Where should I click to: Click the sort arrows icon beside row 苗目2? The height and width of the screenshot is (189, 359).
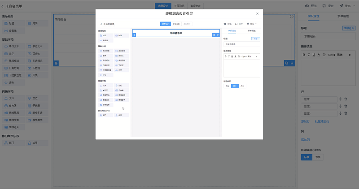[341, 106]
